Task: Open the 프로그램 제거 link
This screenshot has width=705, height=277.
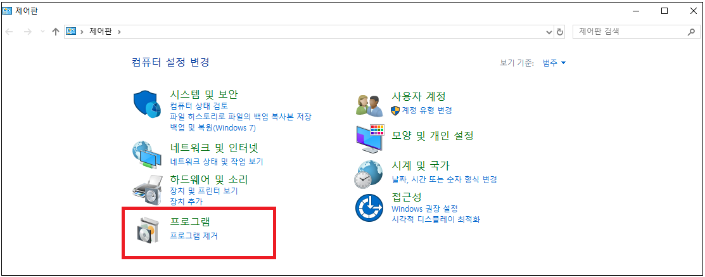Action: (194, 235)
